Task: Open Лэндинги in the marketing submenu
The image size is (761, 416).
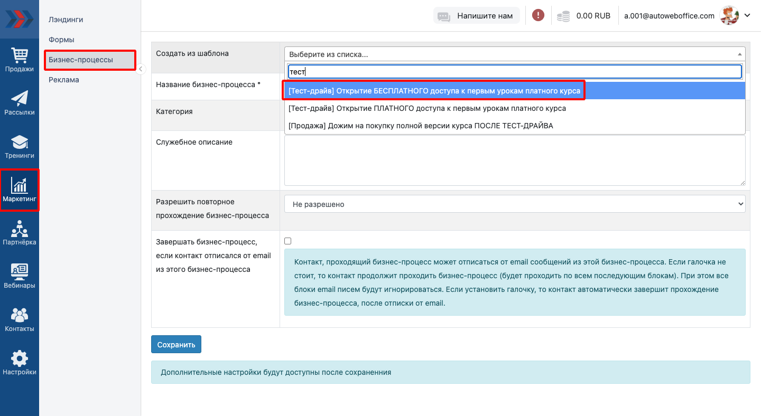Action: click(x=66, y=20)
